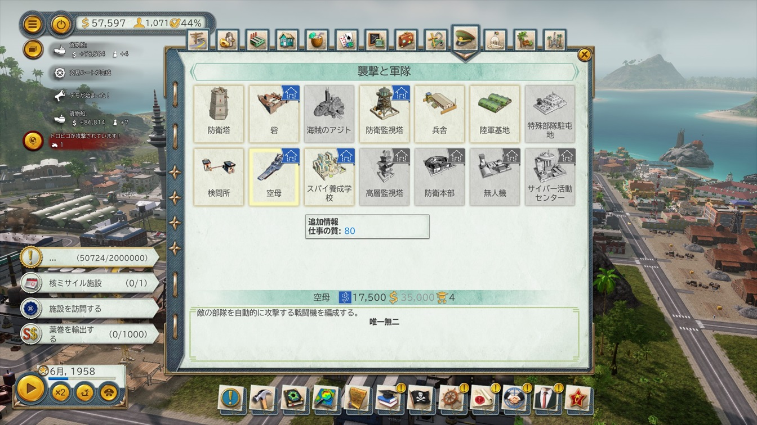This screenshot has width=757, height=425.
Task: Toggle the x2 game speed button
Action: point(60,392)
